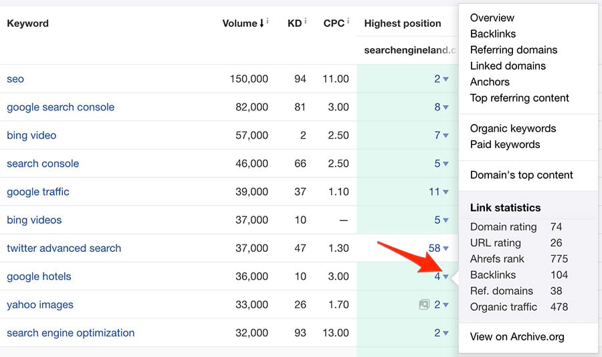Click the Volume column info icon

point(268,21)
